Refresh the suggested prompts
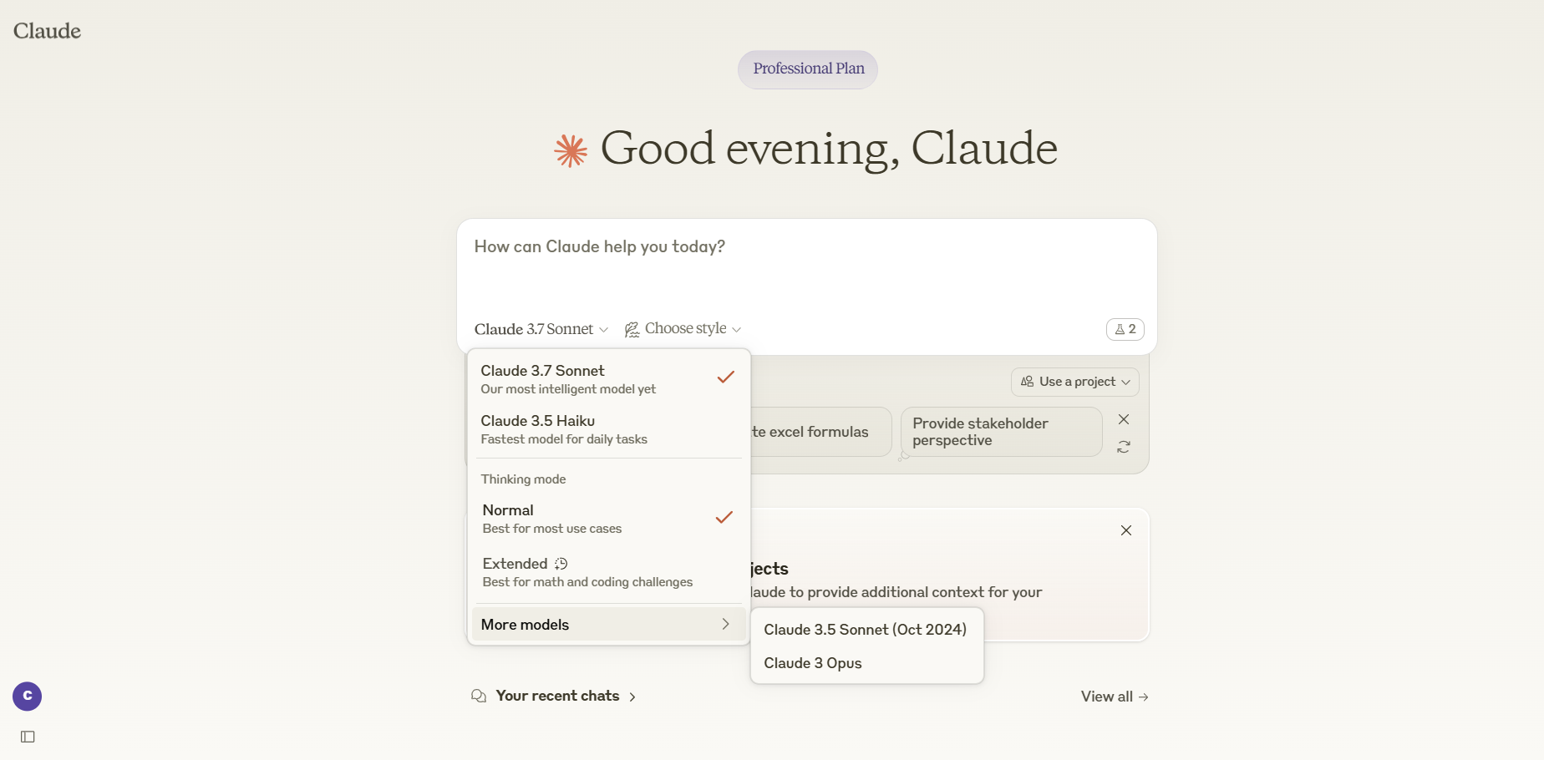Image resolution: width=1544 pixels, height=760 pixels. [1124, 447]
